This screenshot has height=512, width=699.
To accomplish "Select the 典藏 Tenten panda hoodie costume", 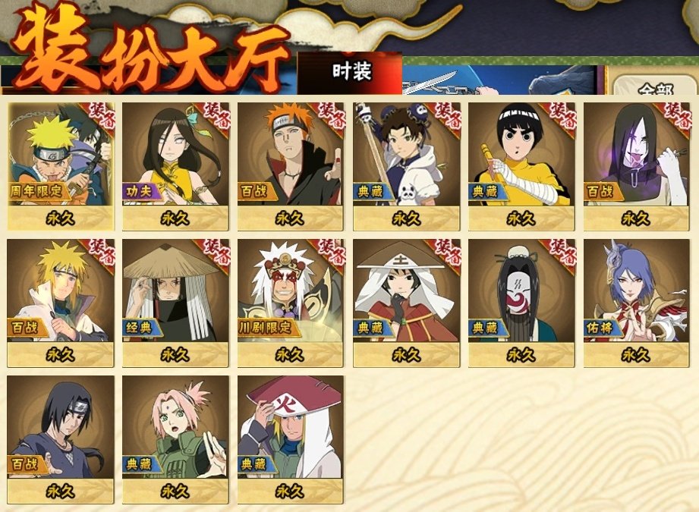I will [406, 167].
